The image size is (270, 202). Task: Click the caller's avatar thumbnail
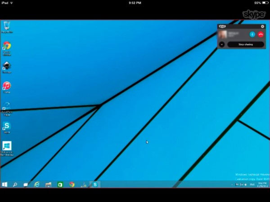223,35
